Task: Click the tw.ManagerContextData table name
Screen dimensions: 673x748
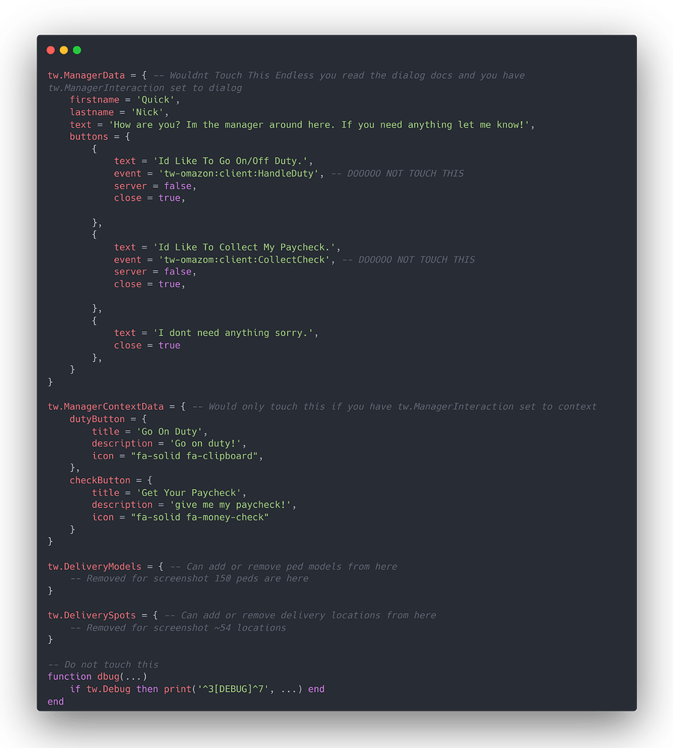Action: point(105,407)
